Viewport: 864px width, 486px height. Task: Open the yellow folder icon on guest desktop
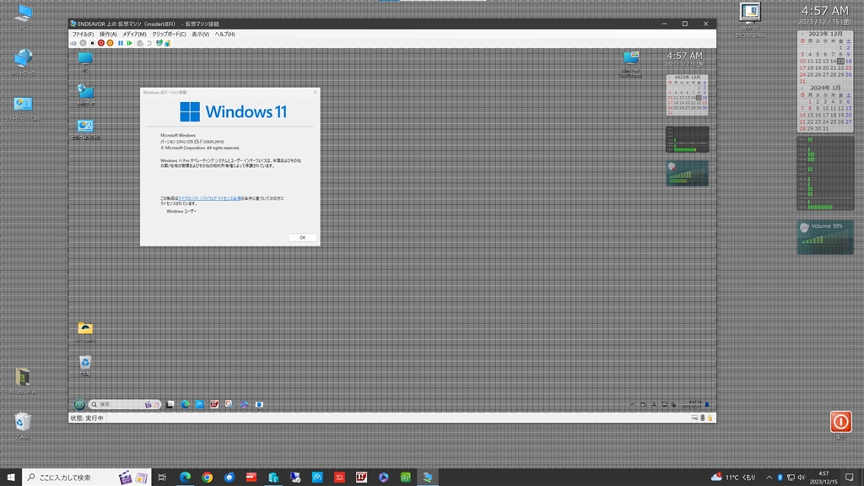pos(85,332)
